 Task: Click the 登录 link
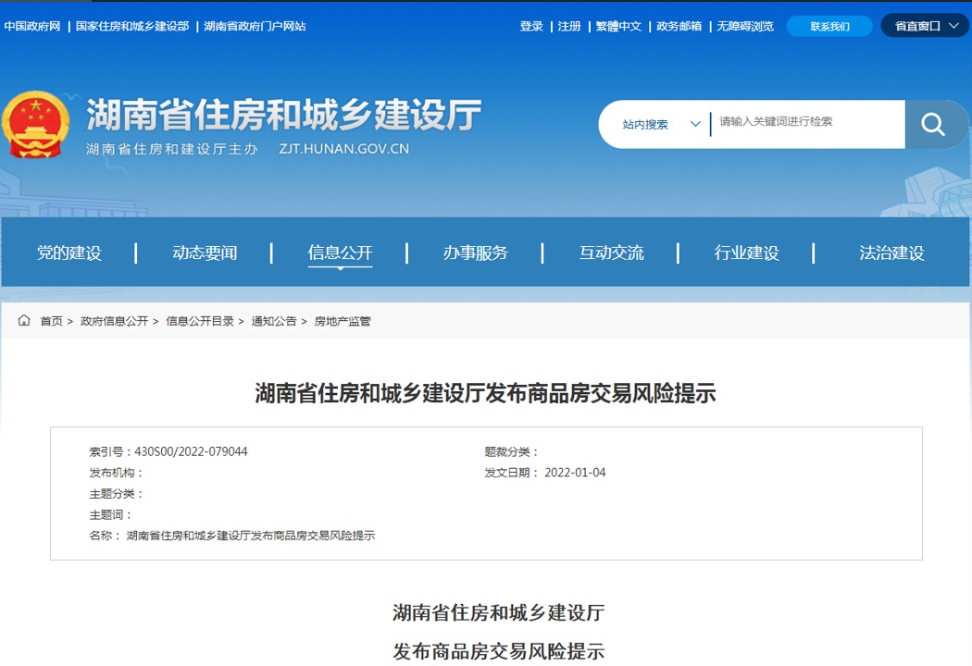pos(531,27)
